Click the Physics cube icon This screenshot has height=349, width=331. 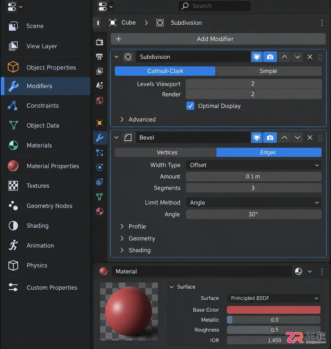click(x=13, y=265)
